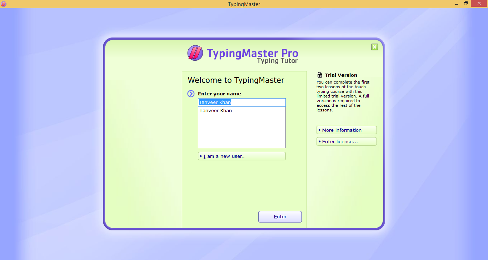Screen dimensions: 488x260
Task: Minimize the TypingMaster window
Action: click(456, 4)
